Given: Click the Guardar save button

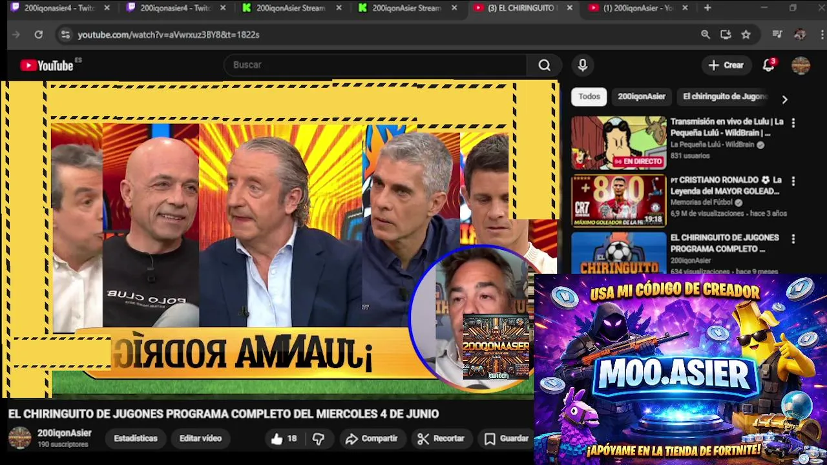Looking at the screenshot, I should click(x=507, y=439).
